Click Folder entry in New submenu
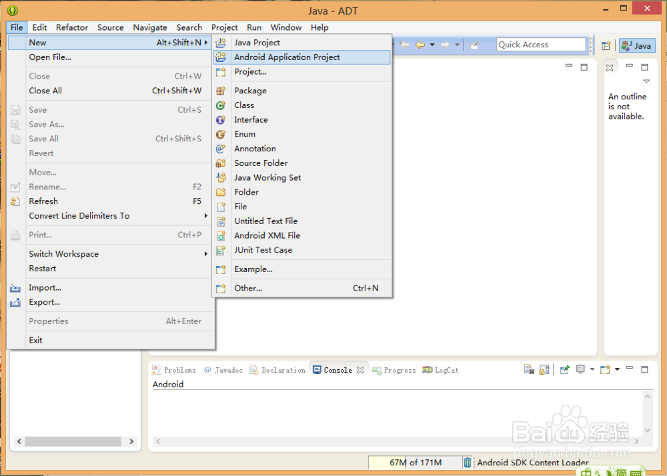This screenshot has width=667, height=476. [302, 192]
